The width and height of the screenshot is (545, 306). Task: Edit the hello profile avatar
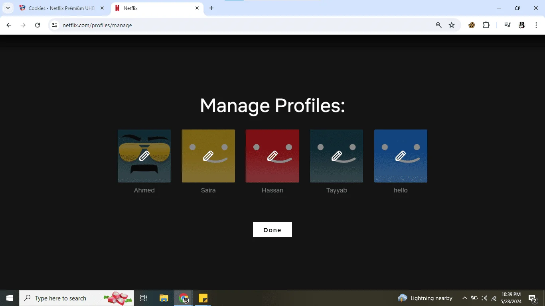coord(401,156)
